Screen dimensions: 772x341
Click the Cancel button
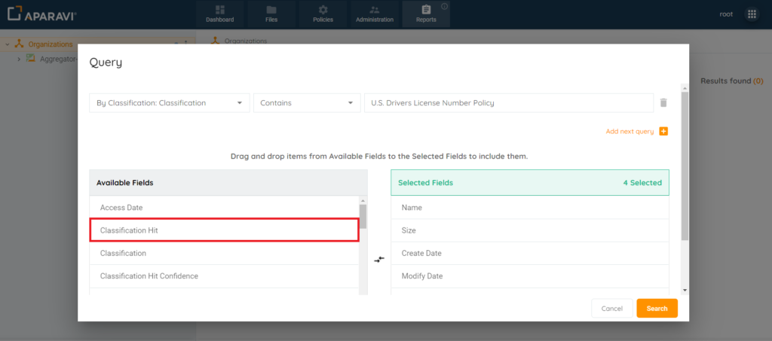[611, 309]
